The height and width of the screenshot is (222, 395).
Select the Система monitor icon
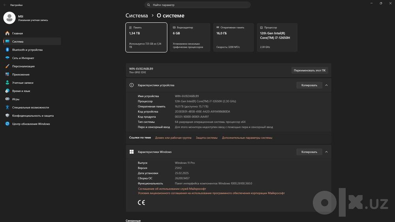tap(7, 41)
